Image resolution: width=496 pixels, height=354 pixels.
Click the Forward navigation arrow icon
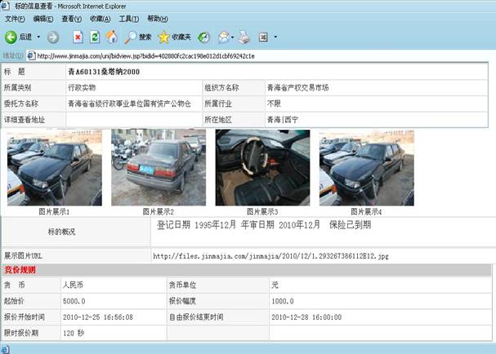(52, 37)
